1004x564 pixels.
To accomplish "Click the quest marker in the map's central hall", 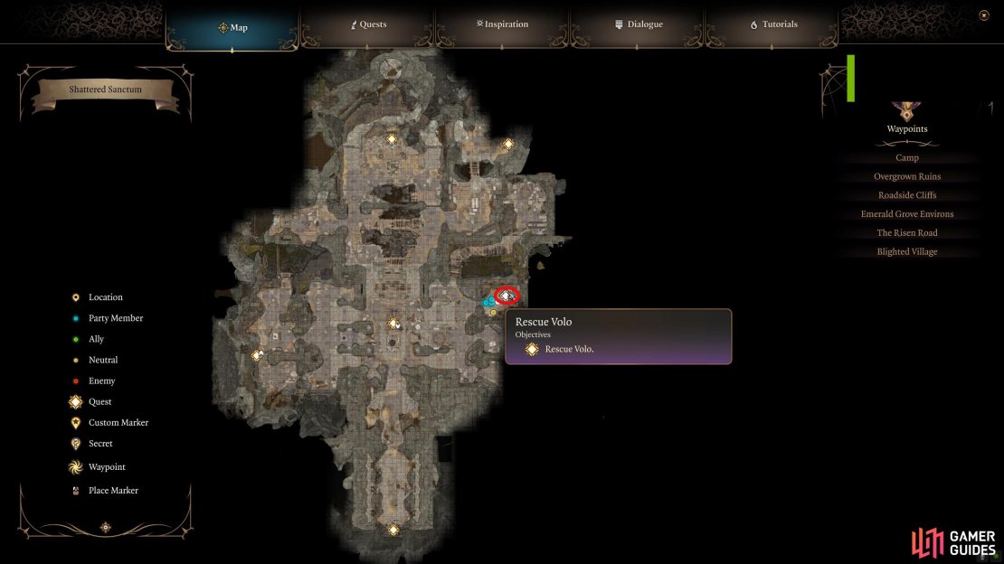I will tap(393, 324).
